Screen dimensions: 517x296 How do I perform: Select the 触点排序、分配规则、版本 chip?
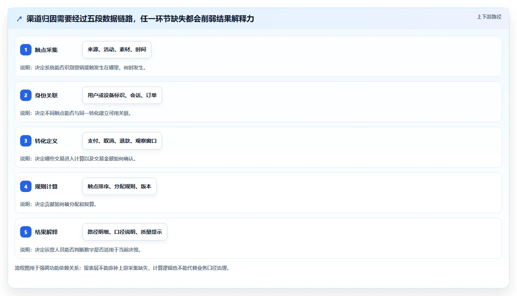(x=119, y=186)
